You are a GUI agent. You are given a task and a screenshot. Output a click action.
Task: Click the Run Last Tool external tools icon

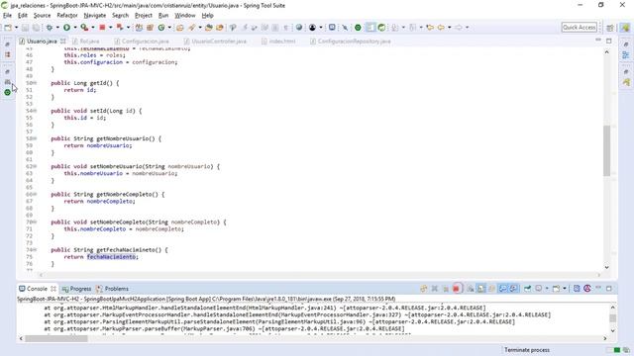click(x=84, y=28)
